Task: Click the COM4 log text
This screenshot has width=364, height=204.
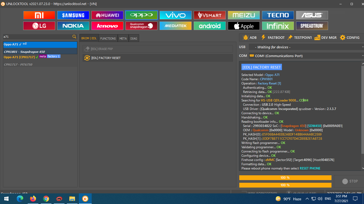Action: tap(304, 100)
